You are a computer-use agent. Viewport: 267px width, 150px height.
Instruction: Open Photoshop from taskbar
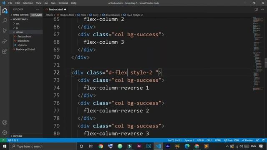click(x=149, y=146)
